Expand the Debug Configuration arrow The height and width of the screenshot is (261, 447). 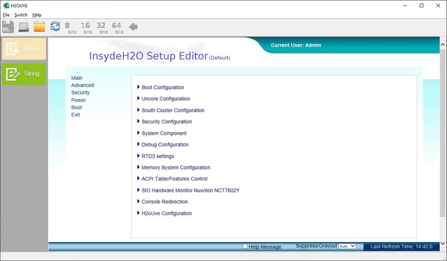[x=139, y=144]
